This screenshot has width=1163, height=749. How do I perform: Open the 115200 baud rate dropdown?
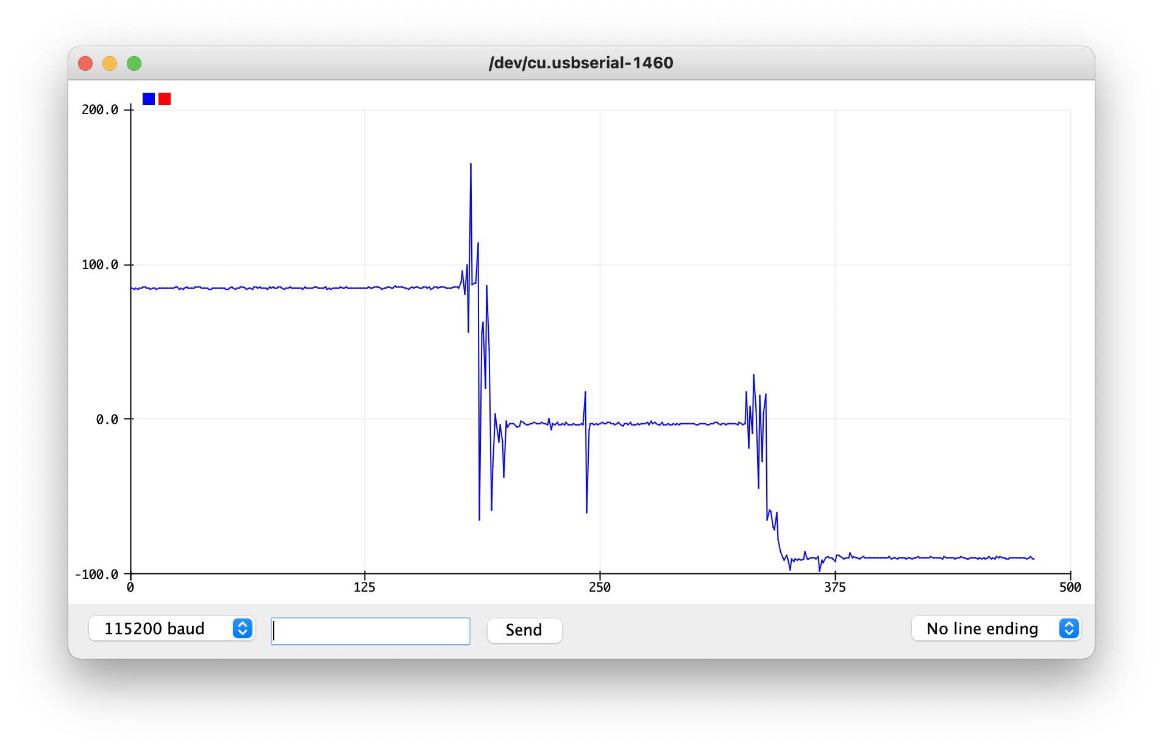point(171,628)
